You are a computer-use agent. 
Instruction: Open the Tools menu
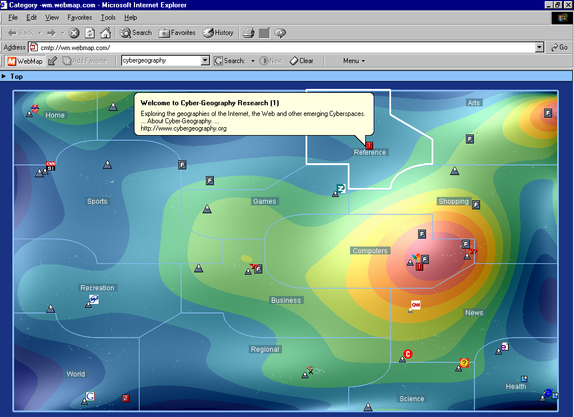[108, 17]
